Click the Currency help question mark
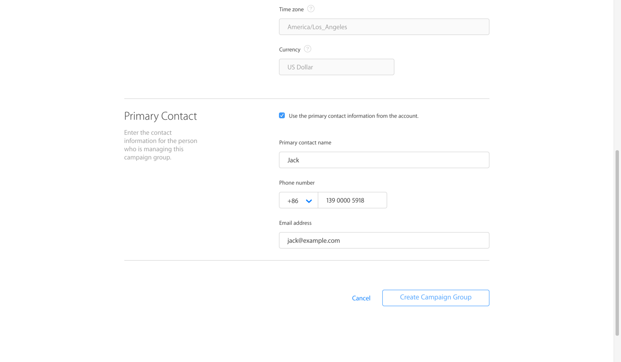The height and width of the screenshot is (362, 621). point(308,49)
